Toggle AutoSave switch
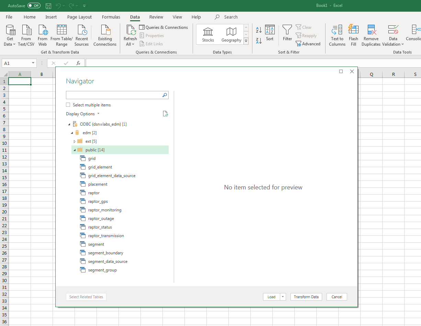 tap(34, 6)
